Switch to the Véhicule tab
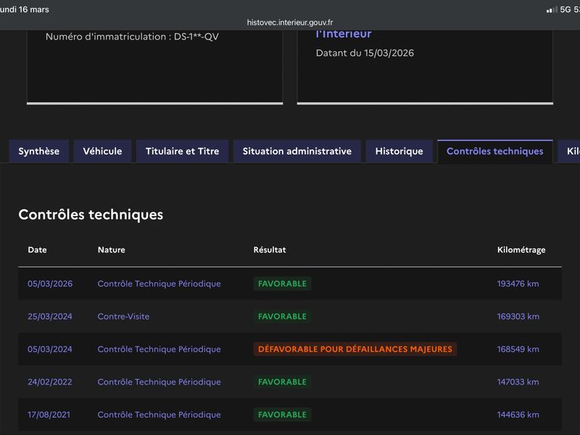This screenshot has width=580, height=435. [x=102, y=152]
